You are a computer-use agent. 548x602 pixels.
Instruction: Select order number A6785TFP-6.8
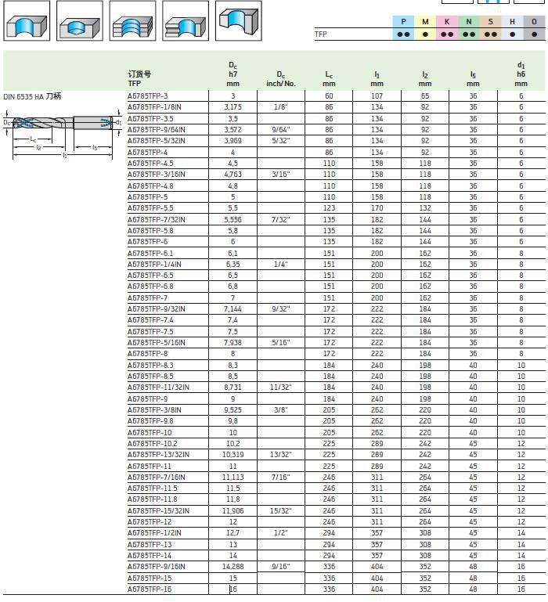tap(150, 287)
